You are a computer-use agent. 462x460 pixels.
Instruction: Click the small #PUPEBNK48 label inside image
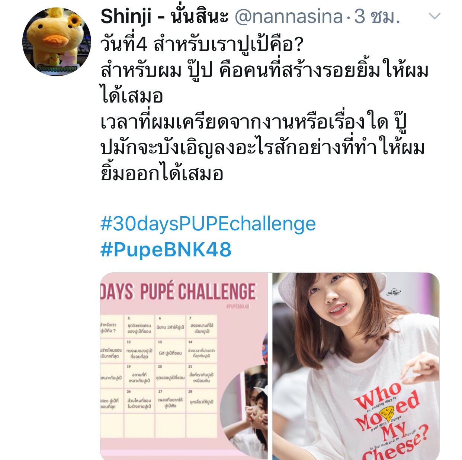click(238, 306)
